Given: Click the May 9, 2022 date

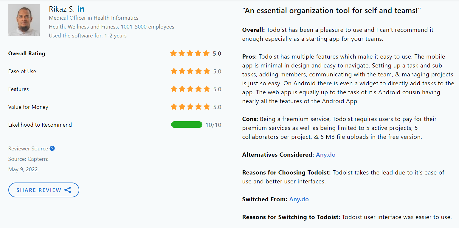Looking at the screenshot, I should pyautogui.click(x=22, y=169).
